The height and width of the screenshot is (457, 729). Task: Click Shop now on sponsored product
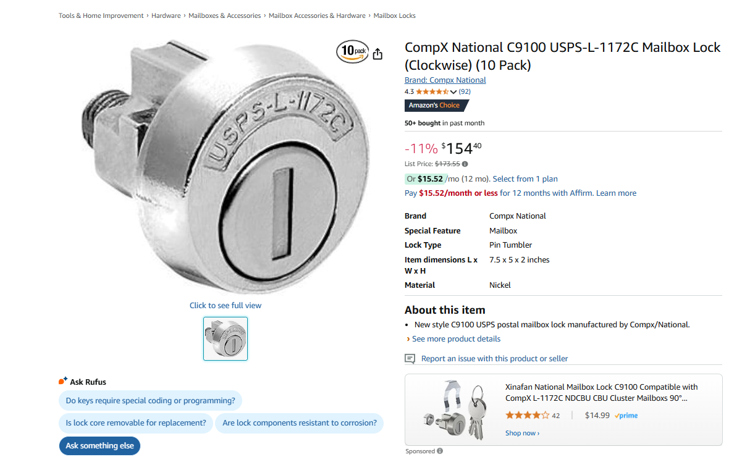pyautogui.click(x=522, y=433)
